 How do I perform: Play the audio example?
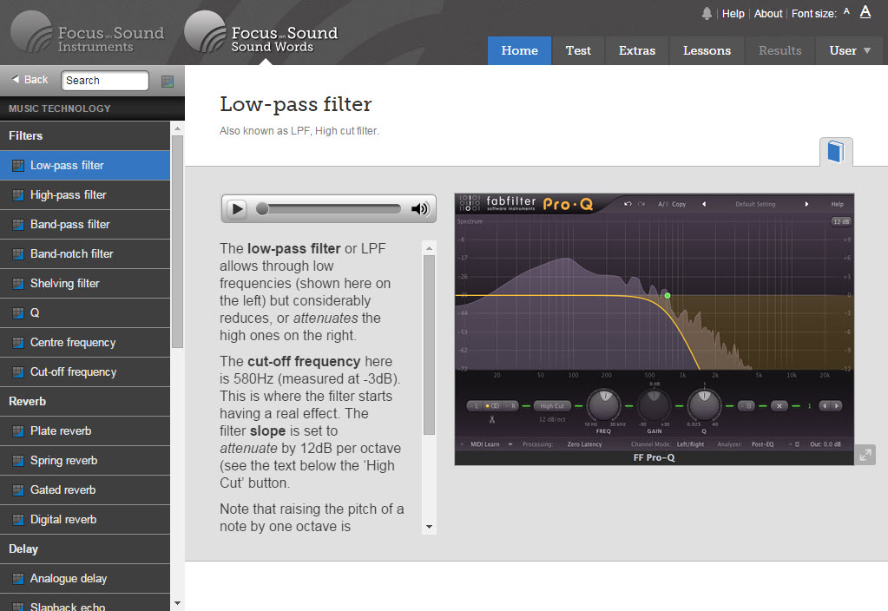pyautogui.click(x=237, y=209)
